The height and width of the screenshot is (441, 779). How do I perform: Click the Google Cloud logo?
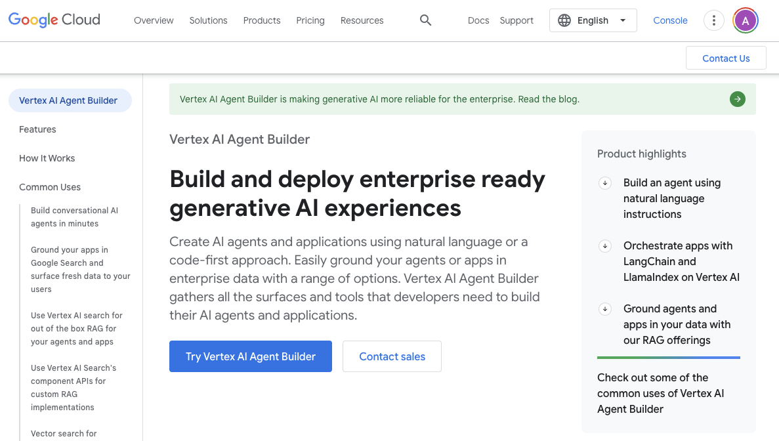point(54,20)
